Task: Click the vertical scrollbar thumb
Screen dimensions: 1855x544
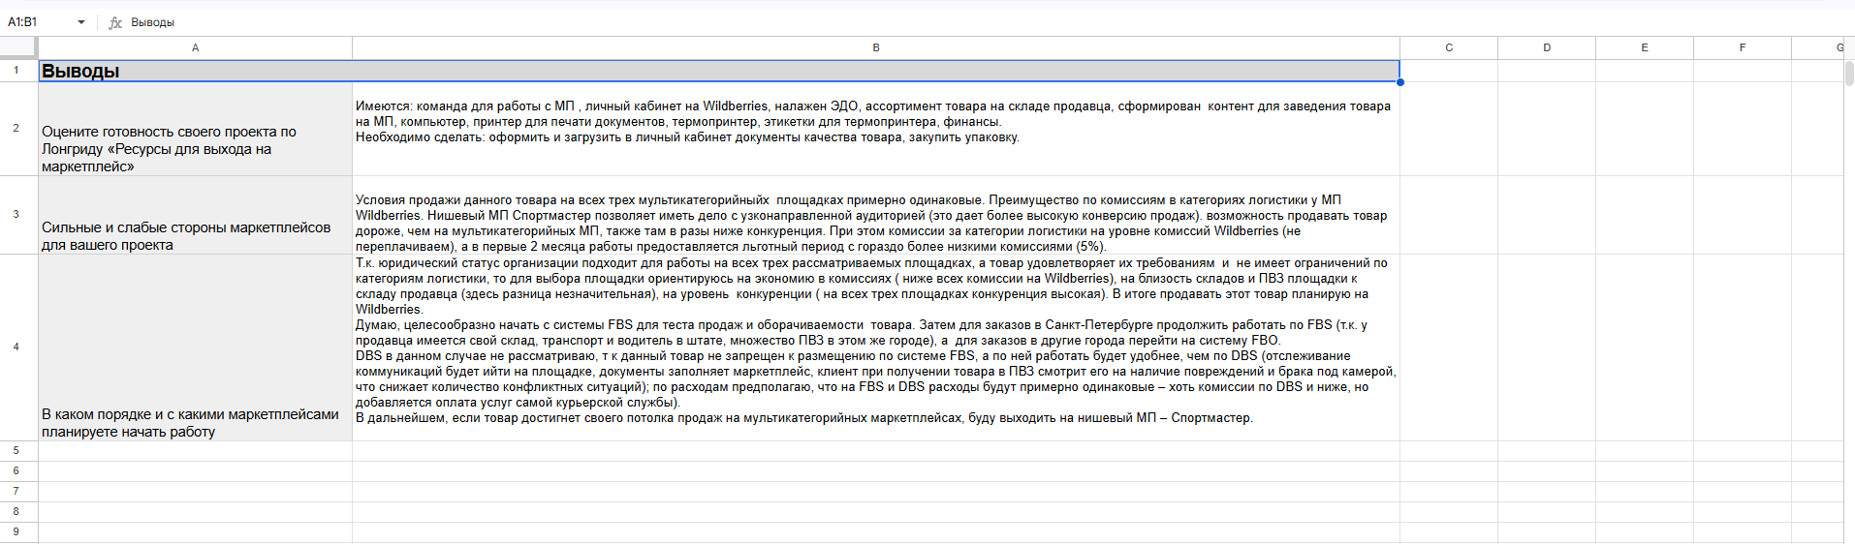Action: [1849, 74]
